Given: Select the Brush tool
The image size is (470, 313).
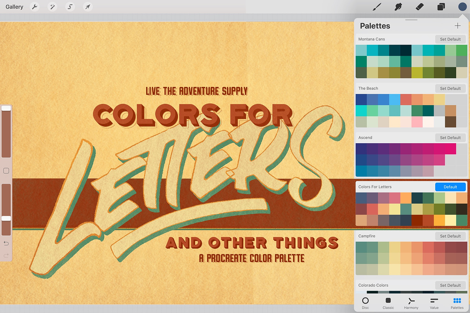Looking at the screenshot, I should click(x=377, y=7).
